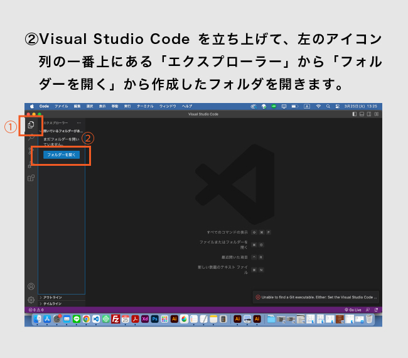Open the ヘルプ menu
408x358 pixels.
pos(187,106)
